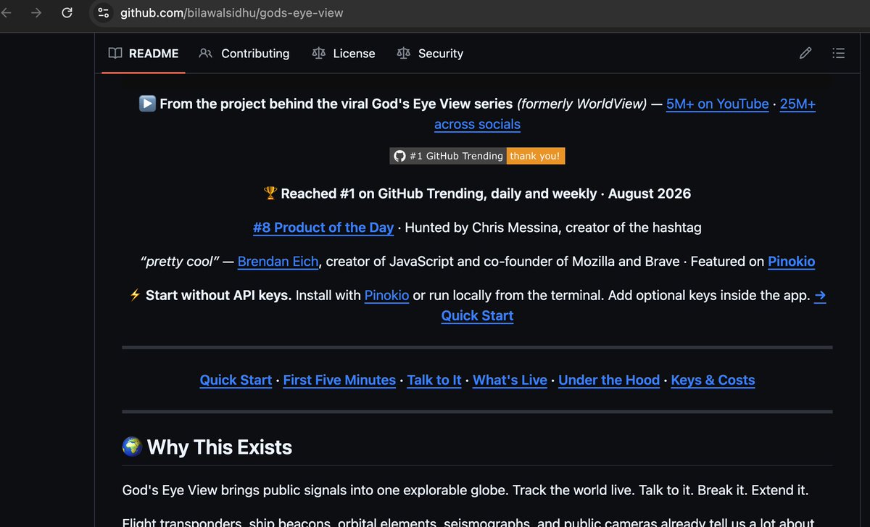The height and width of the screenshot is (527, 870).
Task: Open the Security tab
Action: click(430, 53)
